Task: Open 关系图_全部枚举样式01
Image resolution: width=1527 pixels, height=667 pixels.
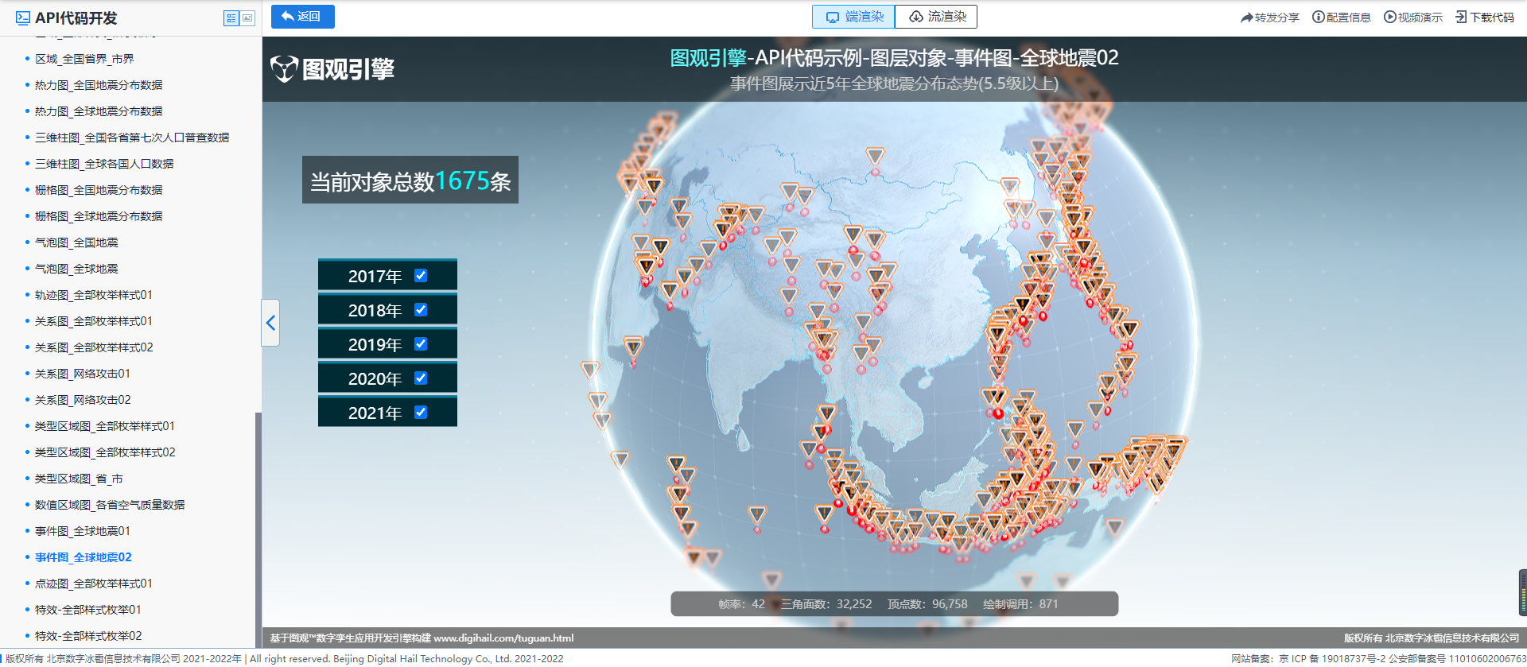Action: tap(94, 321)
